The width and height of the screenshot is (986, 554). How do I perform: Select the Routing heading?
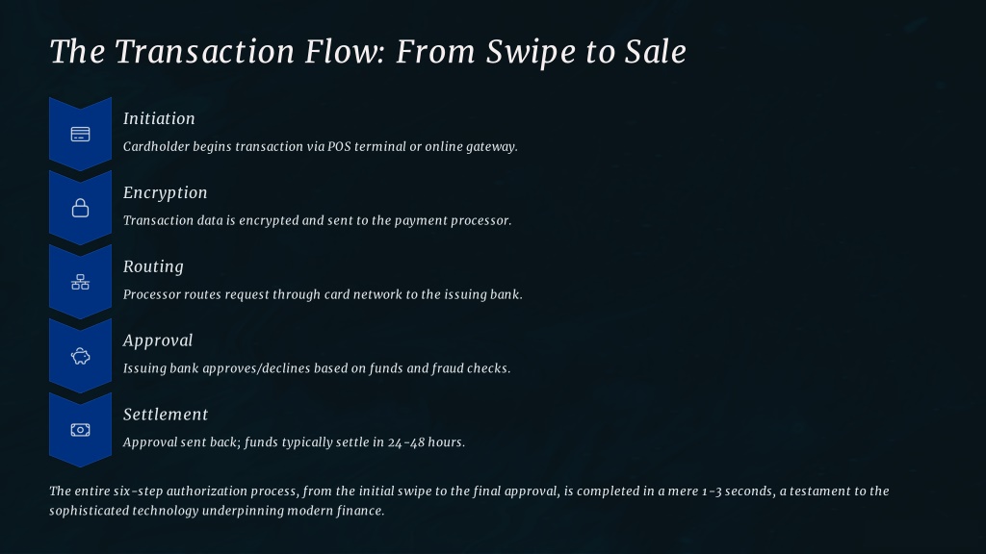[153, 267]
